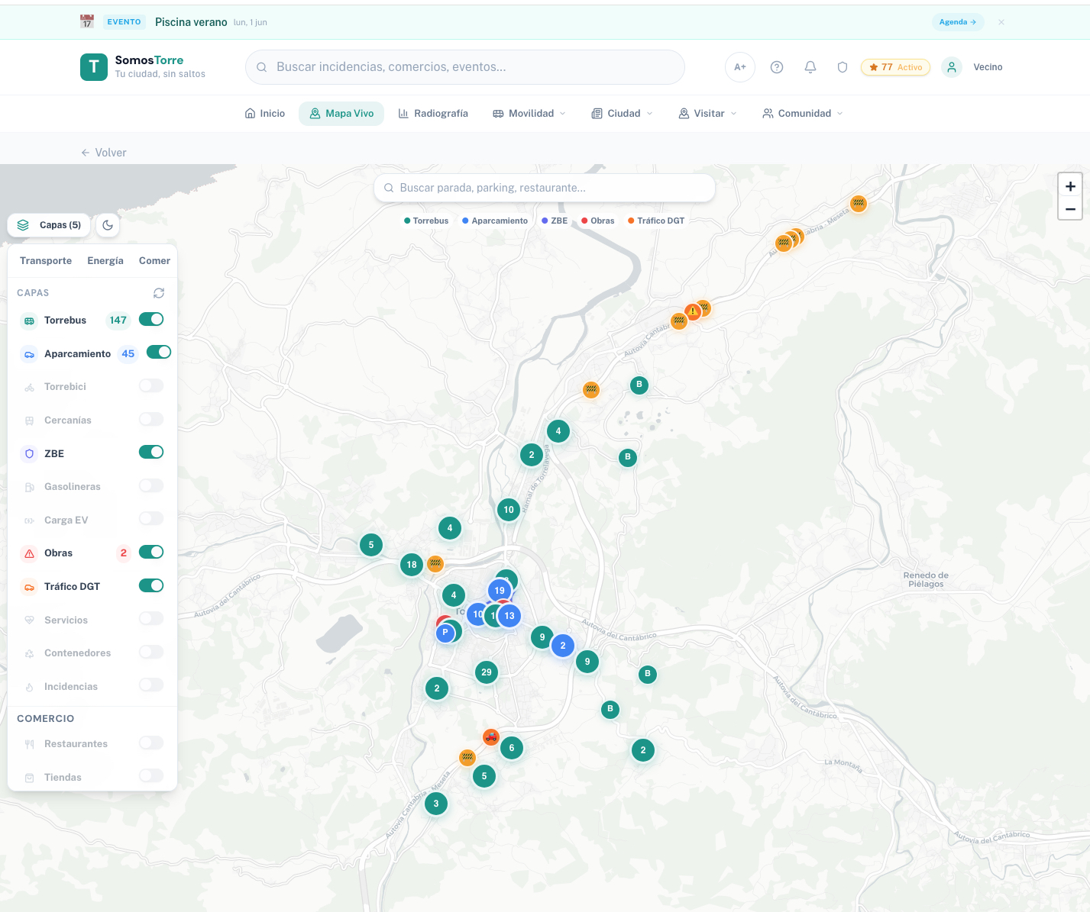Click the red car traffic incident marker
The width and height of the screenshot is (1090, 912).
click(491, 737)
